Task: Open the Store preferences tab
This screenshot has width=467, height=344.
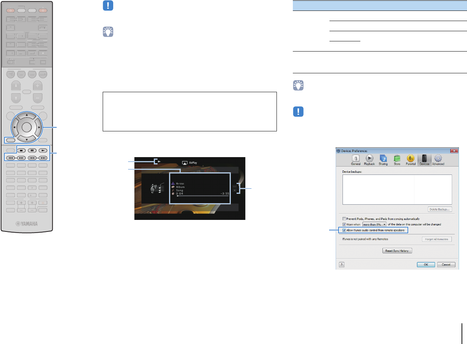Action: [397, 160]
